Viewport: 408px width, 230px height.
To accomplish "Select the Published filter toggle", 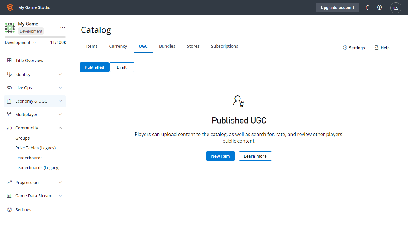I will coord(94,67).
